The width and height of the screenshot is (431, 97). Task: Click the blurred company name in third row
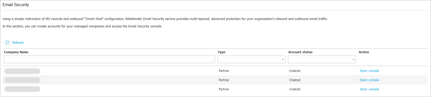click(22, 89)
